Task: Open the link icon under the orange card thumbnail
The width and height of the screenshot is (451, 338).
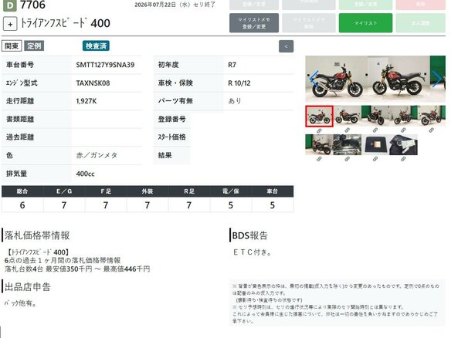Action: [375, 159]
